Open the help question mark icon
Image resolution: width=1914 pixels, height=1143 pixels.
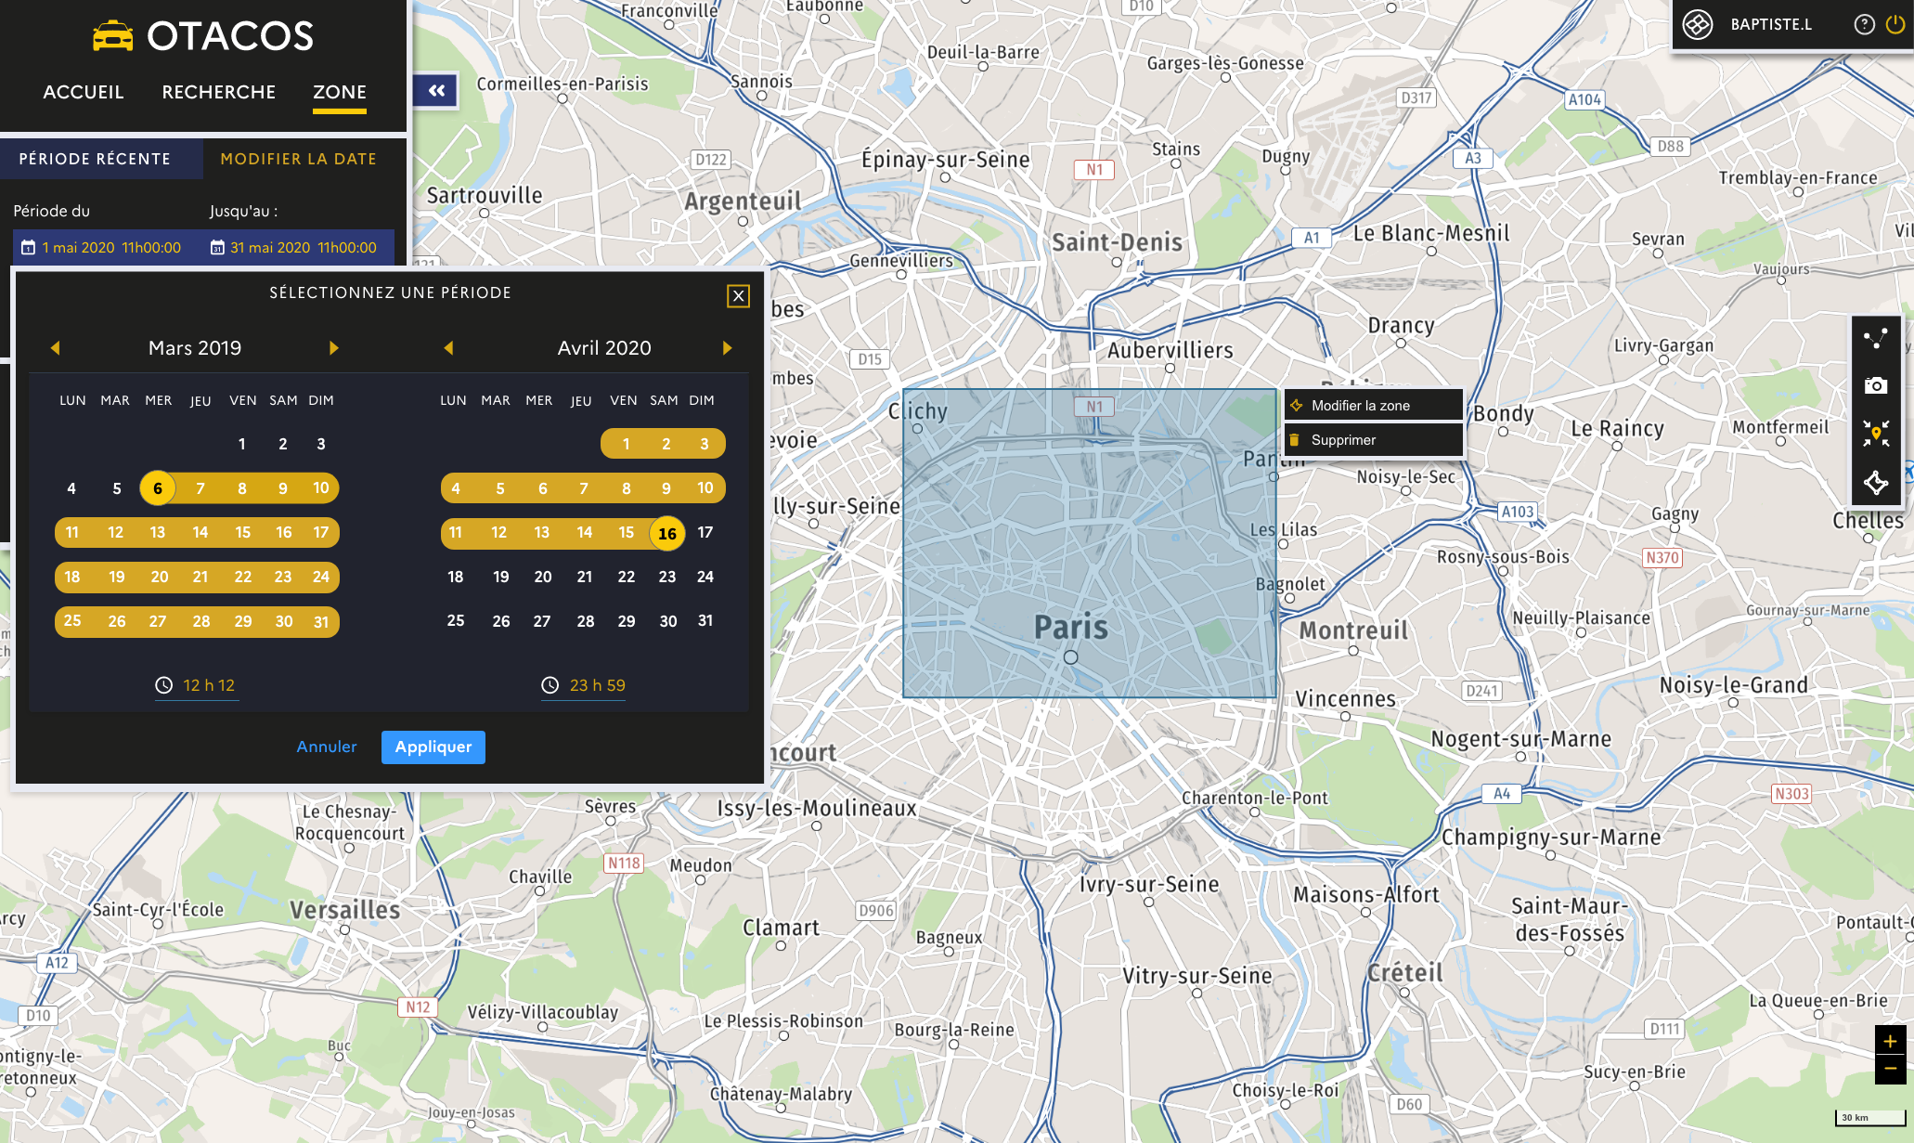(1864, 25)
